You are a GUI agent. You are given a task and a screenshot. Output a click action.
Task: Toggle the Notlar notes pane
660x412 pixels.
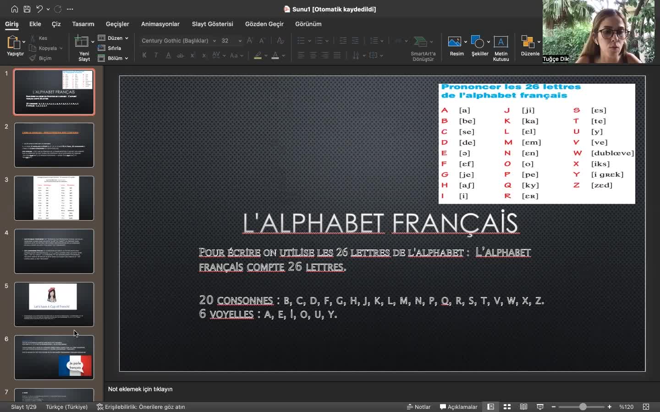click(419, 407)
